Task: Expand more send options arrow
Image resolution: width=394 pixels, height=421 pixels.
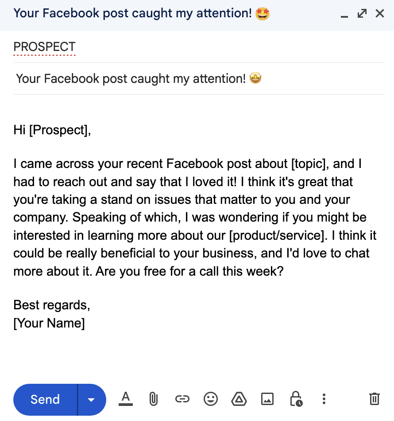Action: pos(92,400)
